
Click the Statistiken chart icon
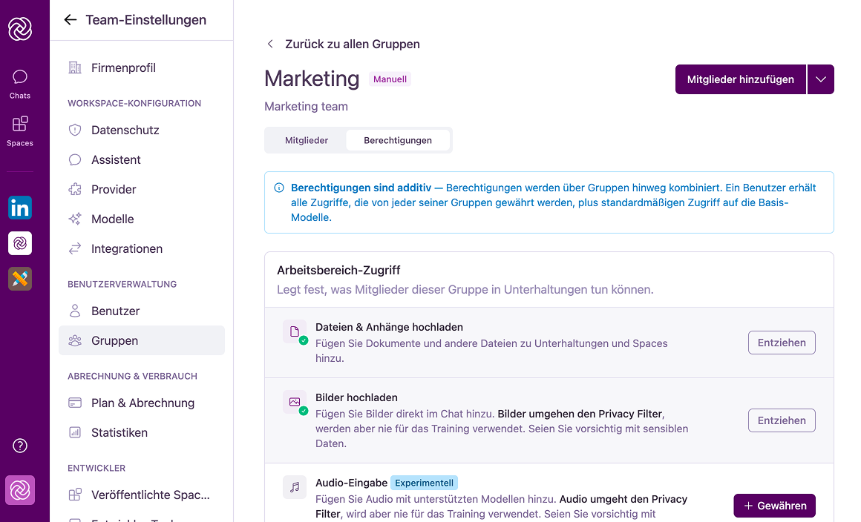point(75,432)
